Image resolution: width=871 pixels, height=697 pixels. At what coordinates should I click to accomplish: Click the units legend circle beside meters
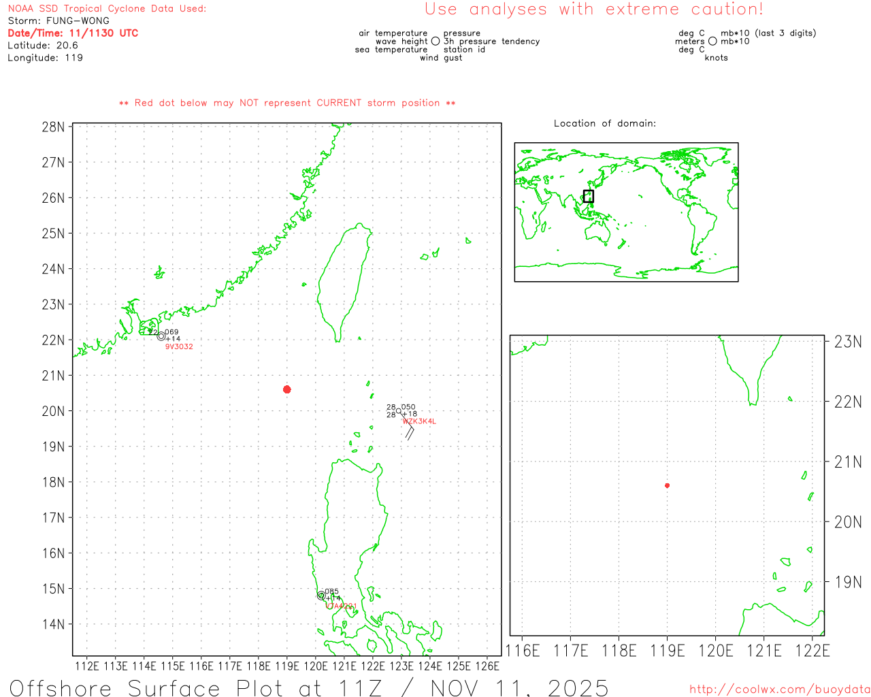(x=712, y=42)
